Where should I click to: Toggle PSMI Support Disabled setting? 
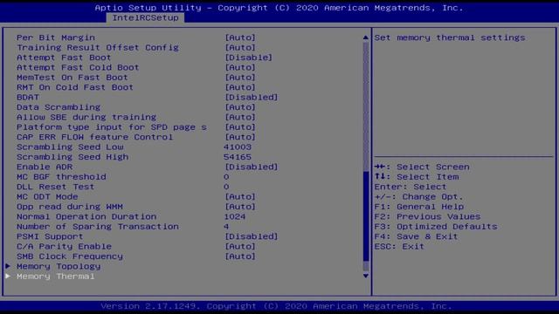252,236
